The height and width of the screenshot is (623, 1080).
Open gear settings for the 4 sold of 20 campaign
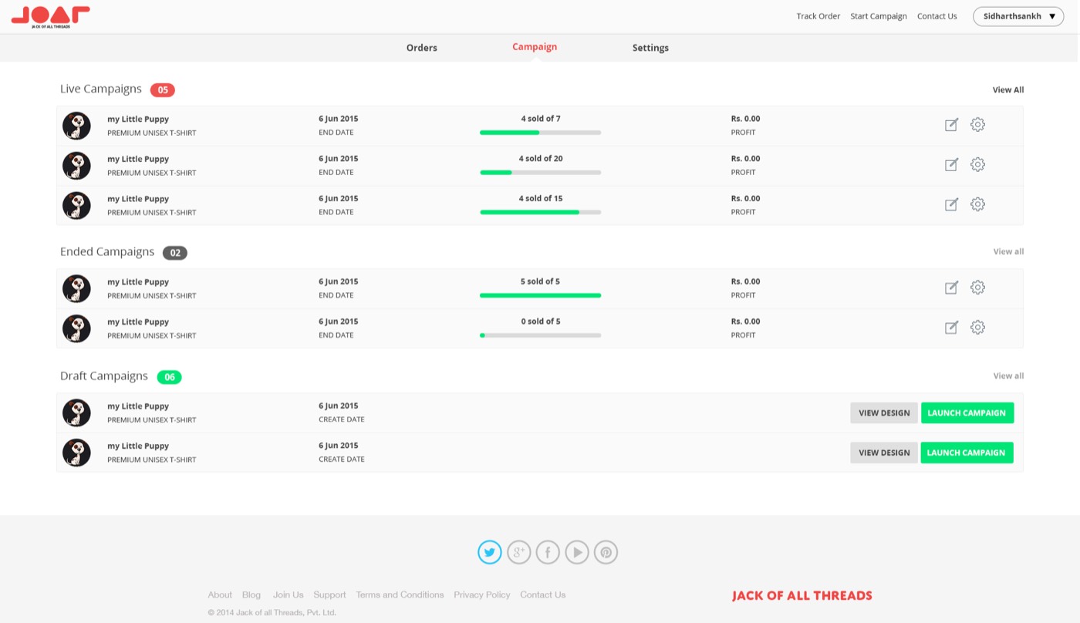(977, 164)
